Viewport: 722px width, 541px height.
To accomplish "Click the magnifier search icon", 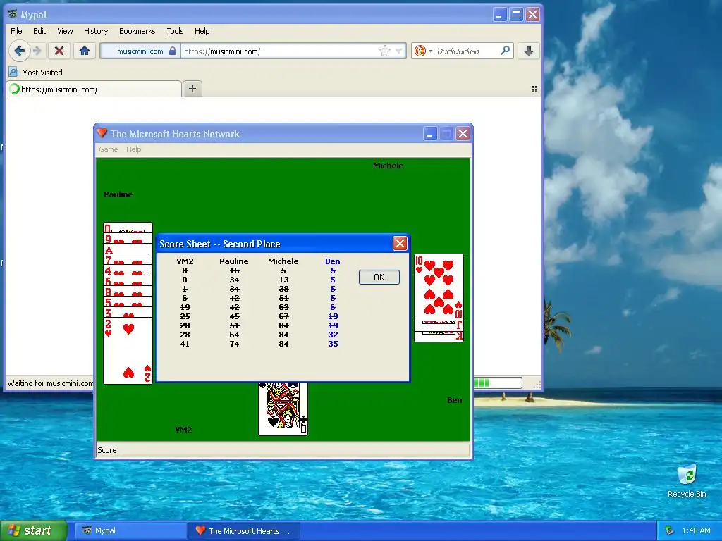I will [505, 51].
